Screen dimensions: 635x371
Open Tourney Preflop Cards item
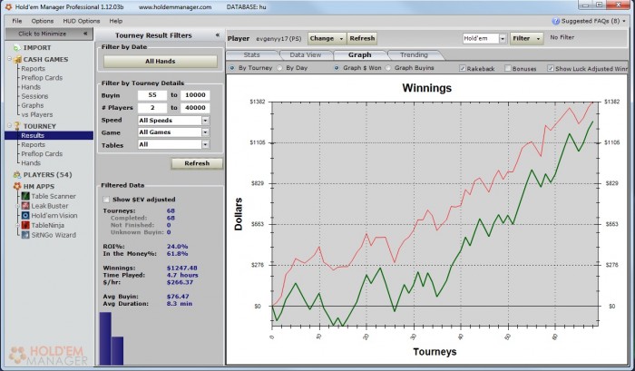point(42,154)
